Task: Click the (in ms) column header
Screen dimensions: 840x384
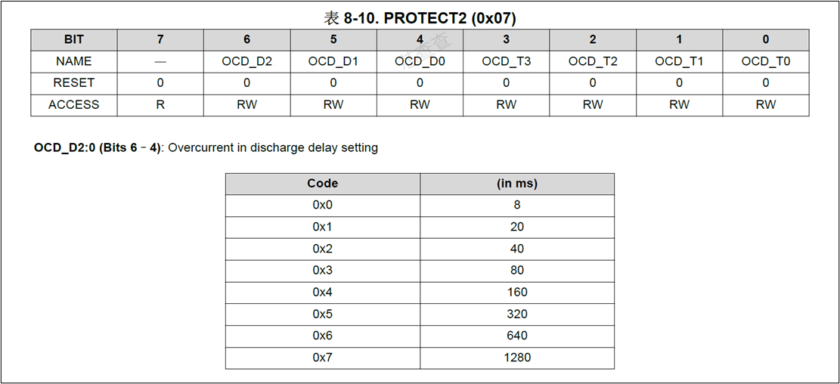Action: [x=517, y=184]
